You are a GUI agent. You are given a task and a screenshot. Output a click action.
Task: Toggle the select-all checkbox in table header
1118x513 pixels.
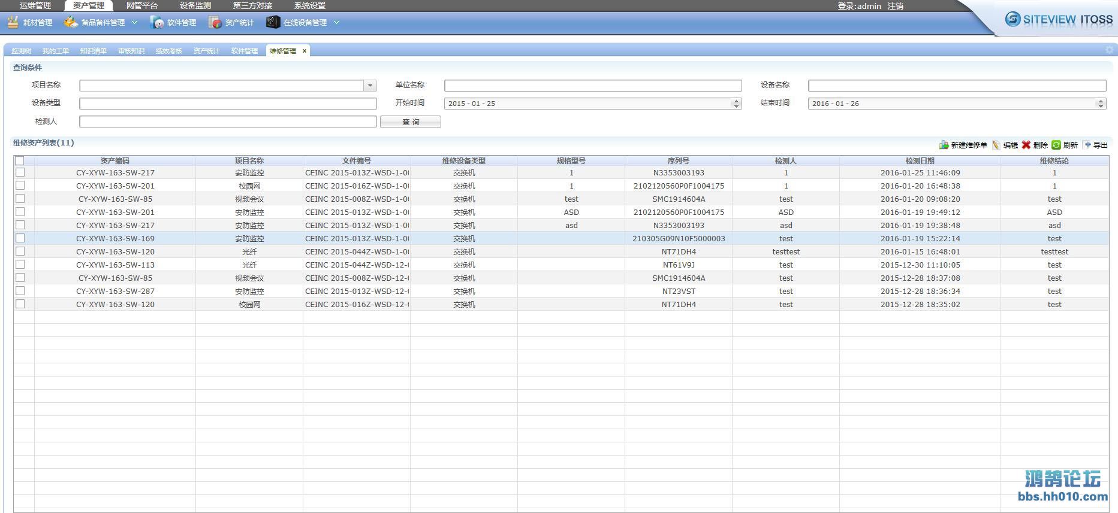pos(20,160)
